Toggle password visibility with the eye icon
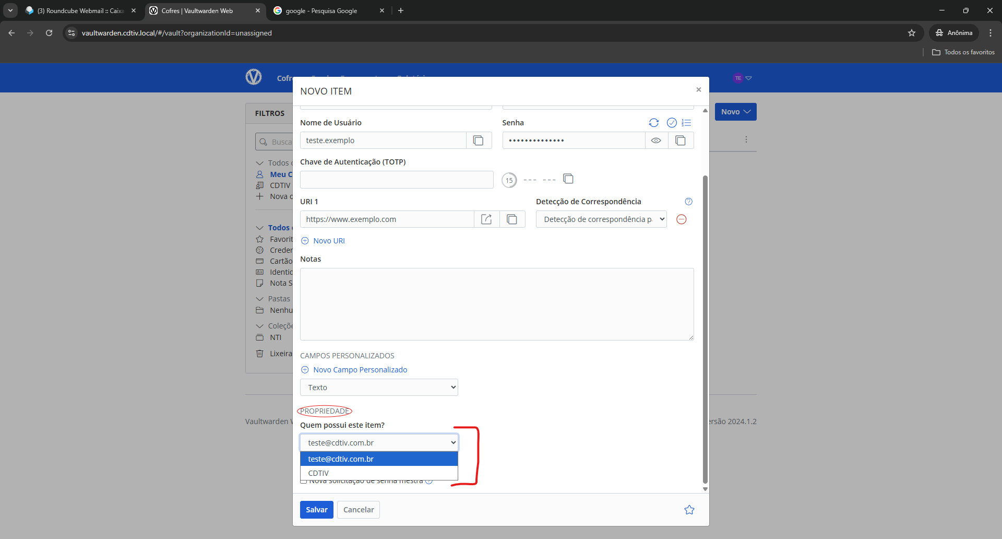Screen dimensions: 1002x539 [656, 140]
